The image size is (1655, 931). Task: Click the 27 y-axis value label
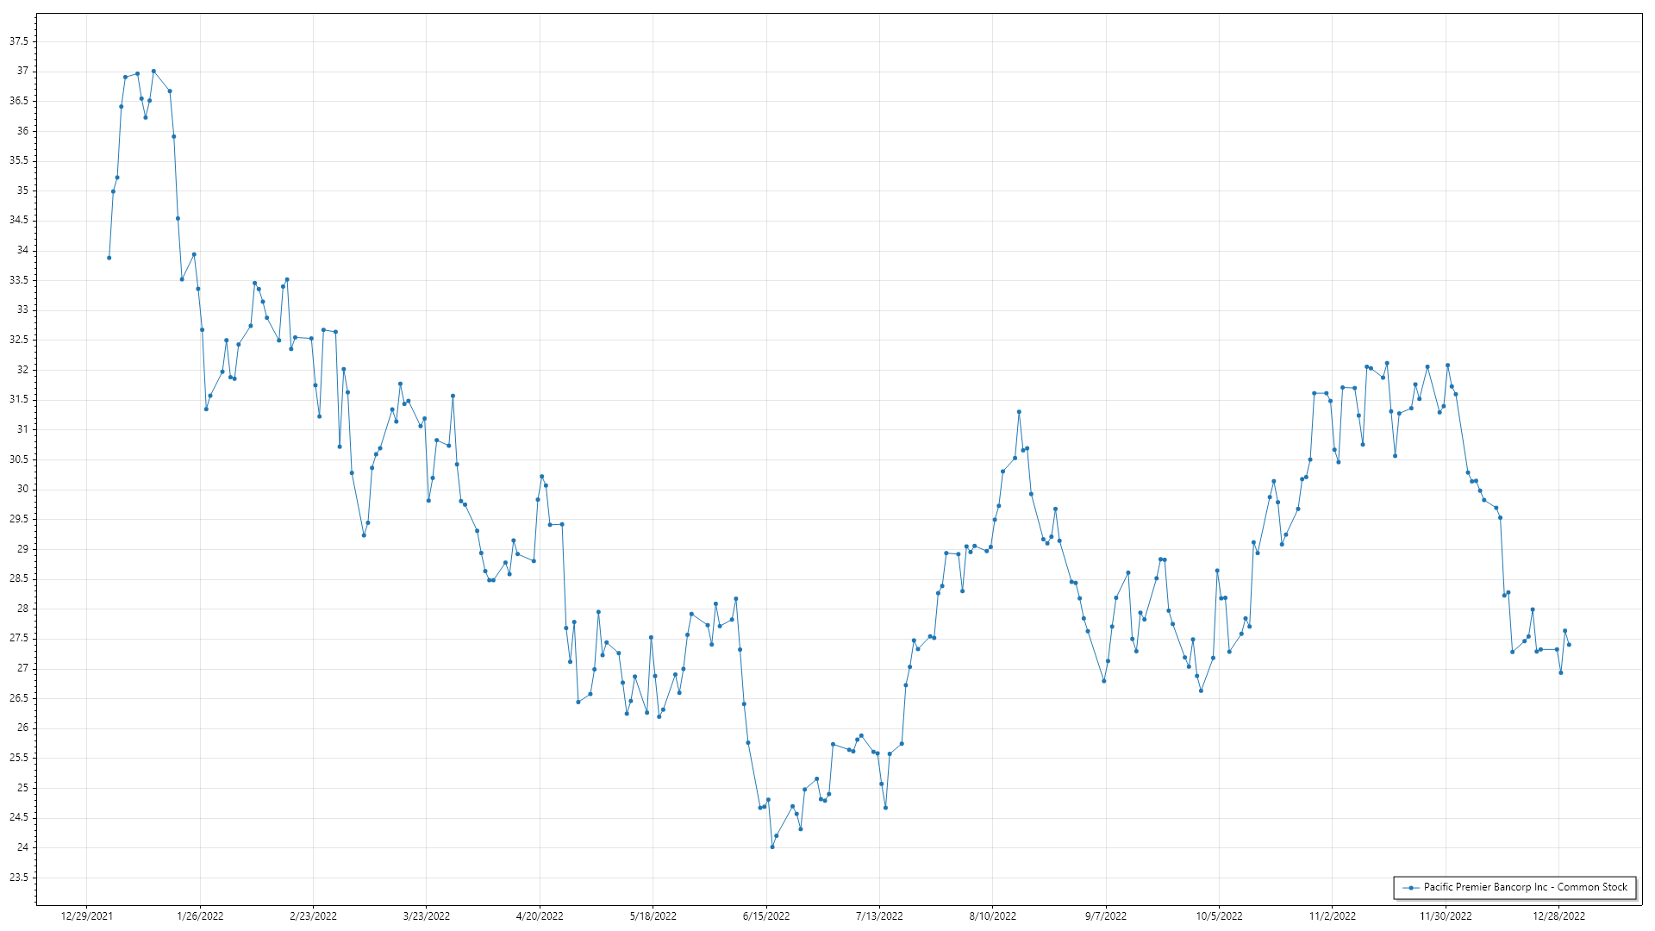click(22, 668)
